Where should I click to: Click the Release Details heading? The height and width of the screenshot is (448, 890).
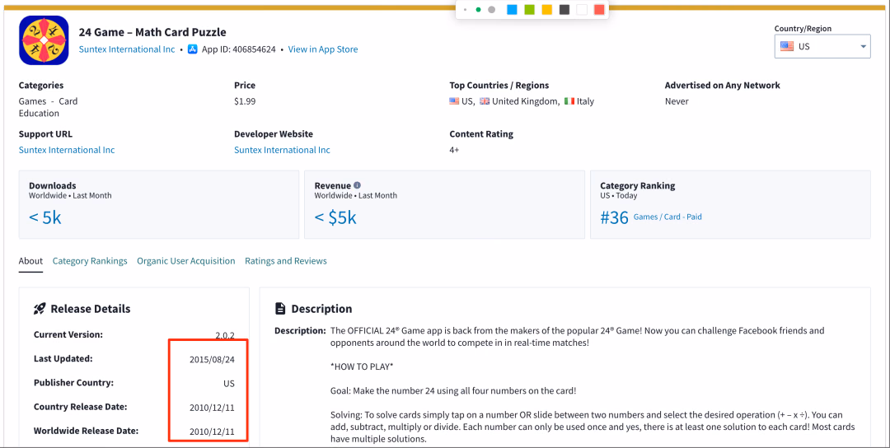coord(91,309)
